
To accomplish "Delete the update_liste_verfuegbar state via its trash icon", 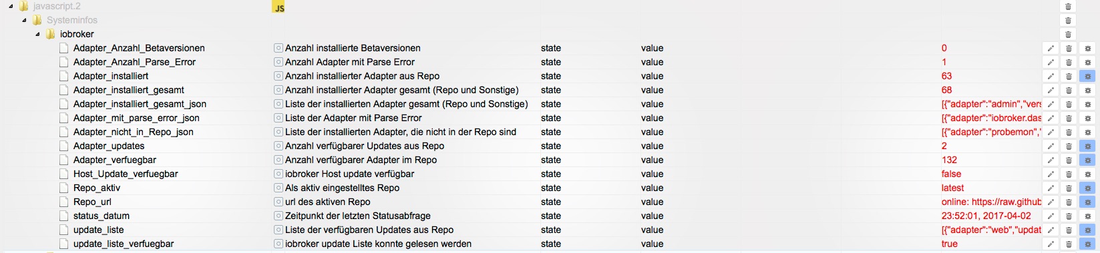I will tap(1069, 244).
